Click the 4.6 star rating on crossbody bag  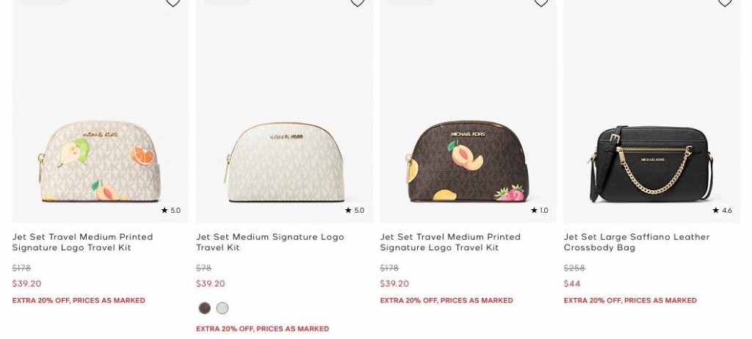point(723,210)
